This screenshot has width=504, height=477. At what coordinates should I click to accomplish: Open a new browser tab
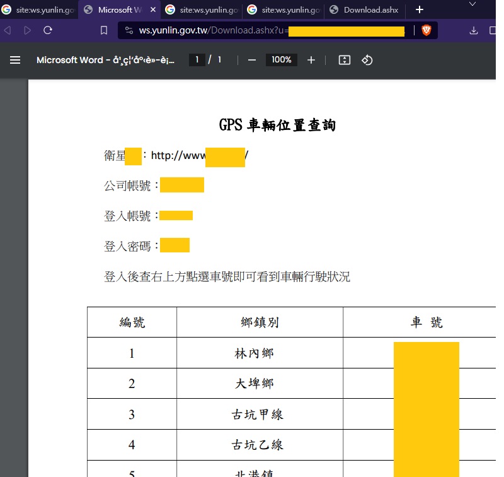[x=420, y=9]
